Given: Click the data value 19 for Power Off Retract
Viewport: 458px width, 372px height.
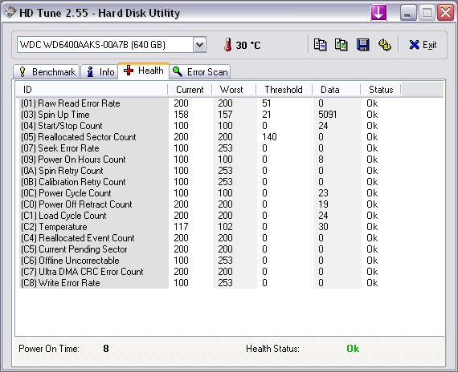Looking at the screenshot, I should [323, 204].
